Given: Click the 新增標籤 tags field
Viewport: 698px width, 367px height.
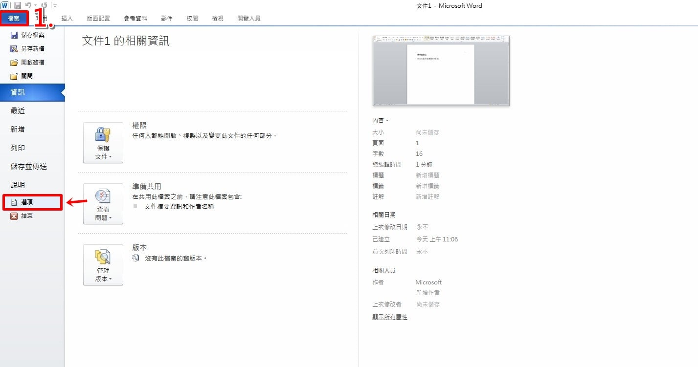Looking at the screenshot, I should (428, 186).
